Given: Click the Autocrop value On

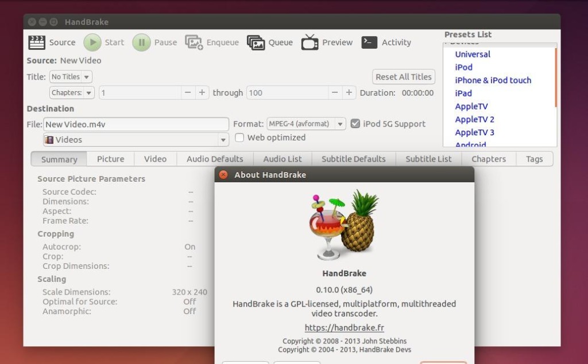Looking at the screenshot, I should pyautogui.click(x=189, y=247).
